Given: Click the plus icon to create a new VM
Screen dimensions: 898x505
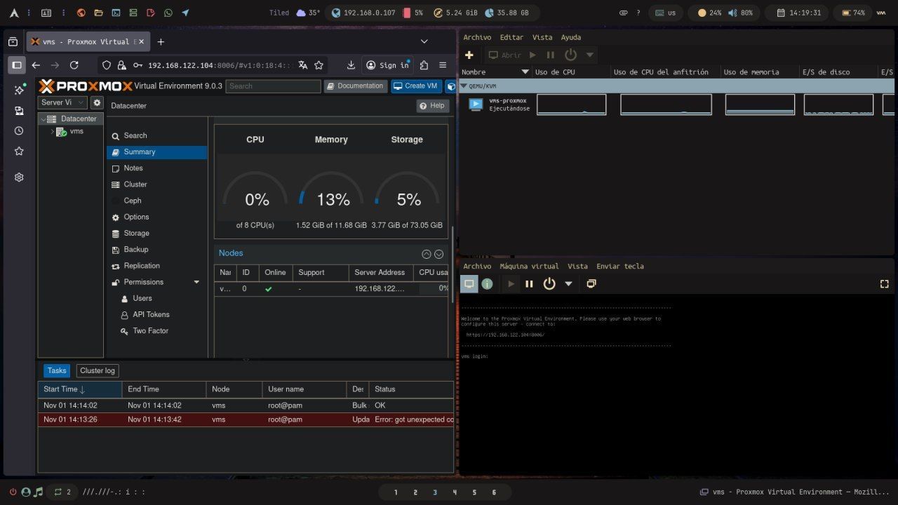Looking at the screenshot, I should pyautogui.click(x=469, y=55).
